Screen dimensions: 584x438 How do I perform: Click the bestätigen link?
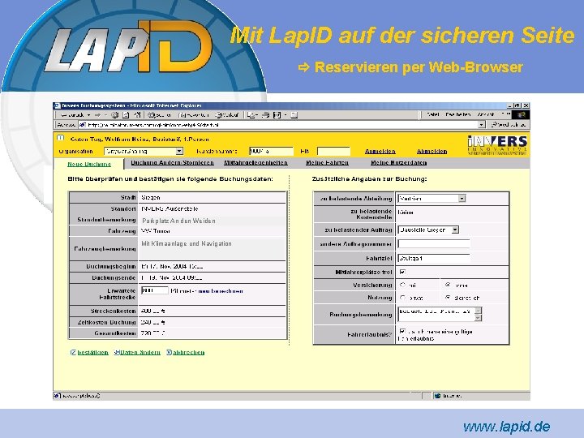point(92,352)
